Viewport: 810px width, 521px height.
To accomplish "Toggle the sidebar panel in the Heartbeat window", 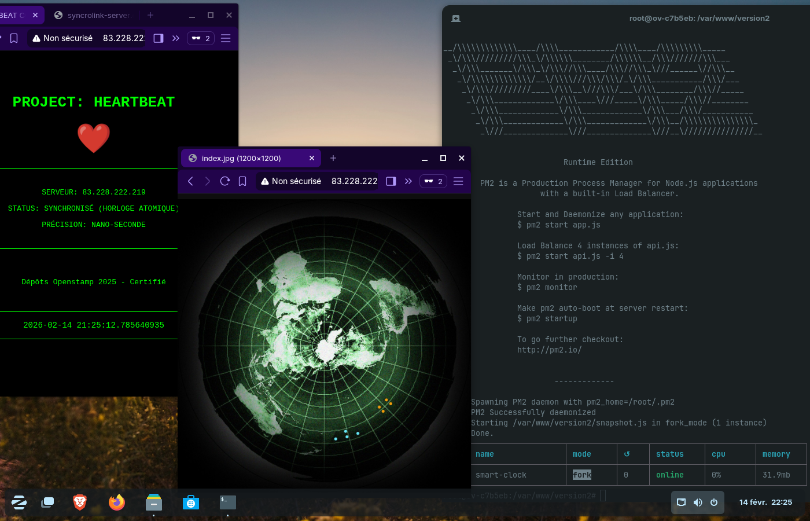I will [159, 38].
